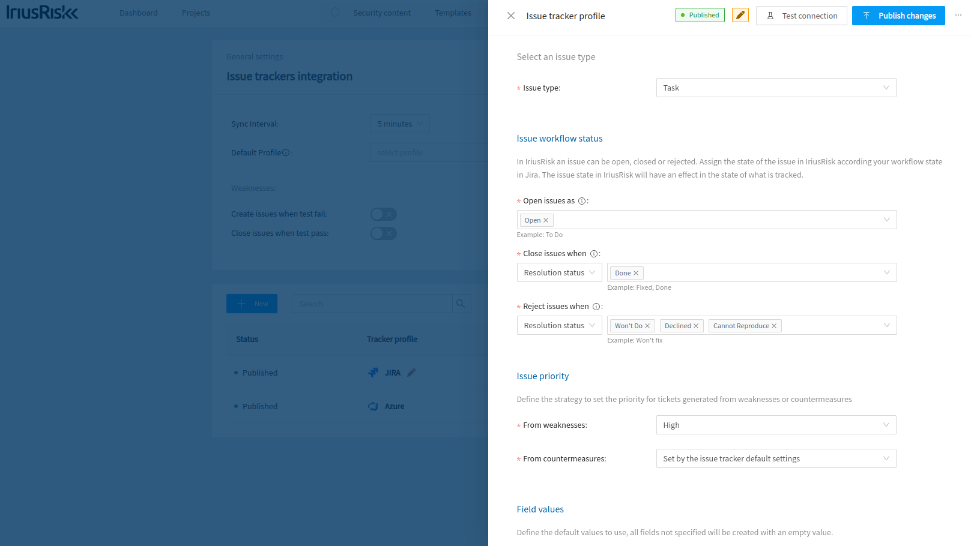This screenshot has height=546, width=971.
Task: Click info icon next to Reject issues when
Action: 596,307
